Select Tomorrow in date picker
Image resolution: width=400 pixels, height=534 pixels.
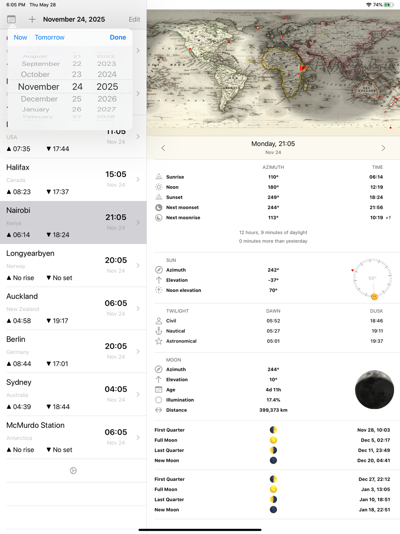coord(50,37)
